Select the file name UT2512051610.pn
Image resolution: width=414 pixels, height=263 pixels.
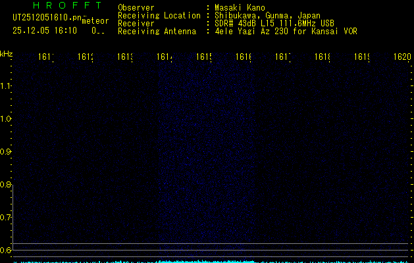47,18
